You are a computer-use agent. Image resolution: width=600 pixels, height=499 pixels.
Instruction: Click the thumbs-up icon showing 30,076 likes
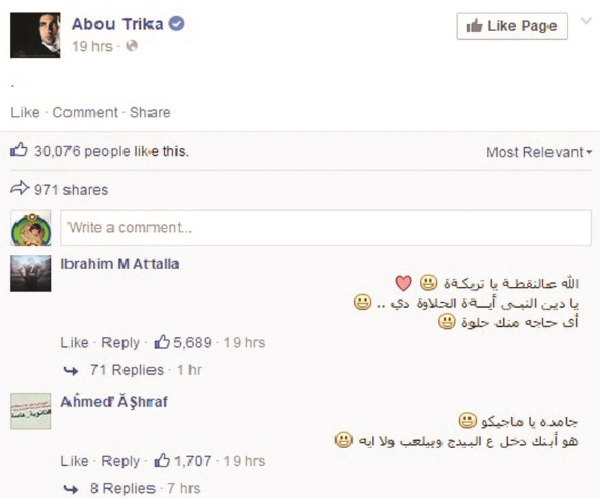click(18, 151)
